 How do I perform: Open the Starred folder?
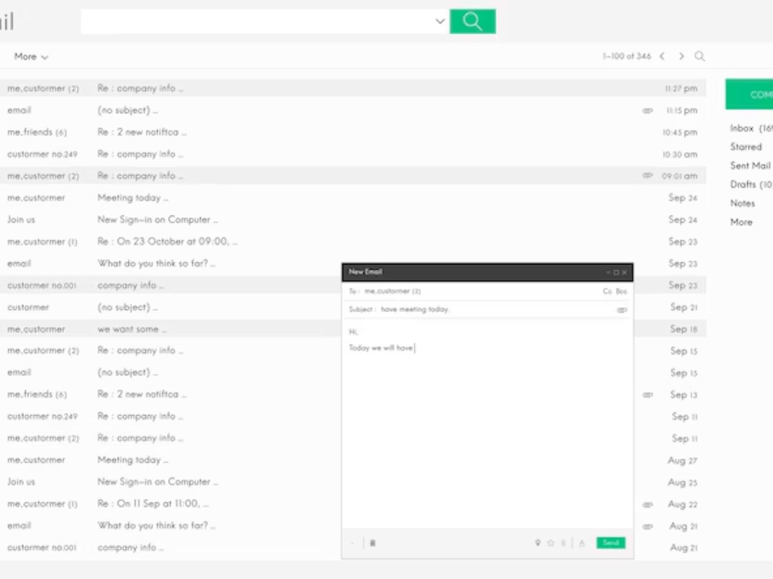[x=745, y=147]
